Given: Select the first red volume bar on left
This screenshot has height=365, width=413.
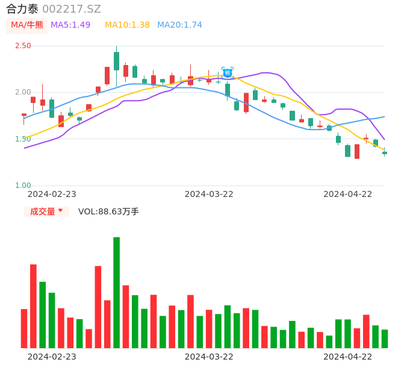Looking at the screenshot, I should (x=24, y=328).
